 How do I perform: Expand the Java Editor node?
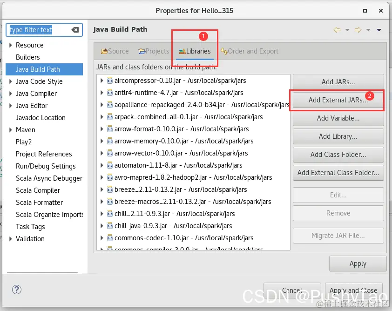11,106
